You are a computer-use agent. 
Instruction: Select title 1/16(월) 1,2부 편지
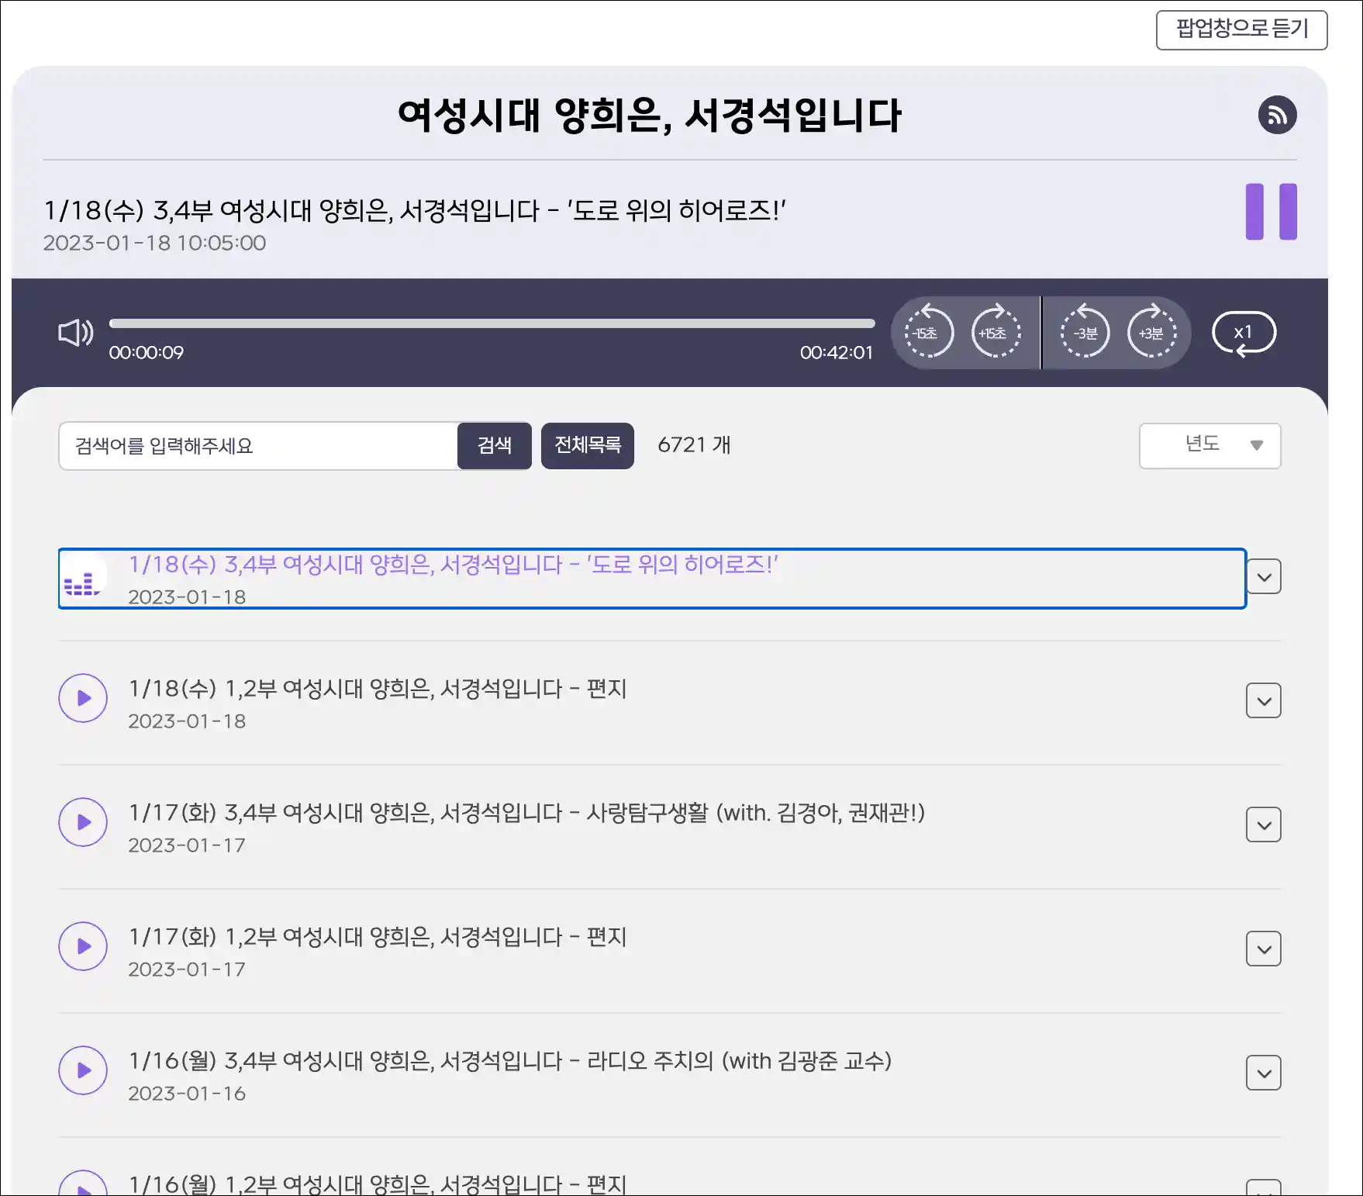378,1184
